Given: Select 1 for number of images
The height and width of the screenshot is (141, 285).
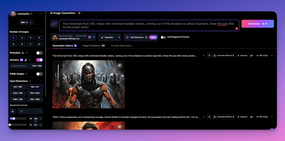Looking at the screenshot, I should pos(13,38).
